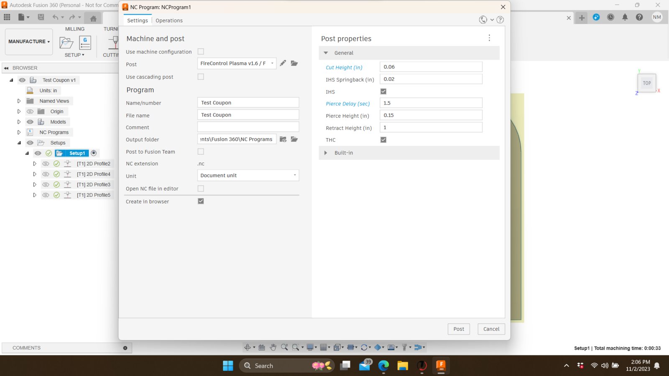Select the Settings tab

click(138, 20)
